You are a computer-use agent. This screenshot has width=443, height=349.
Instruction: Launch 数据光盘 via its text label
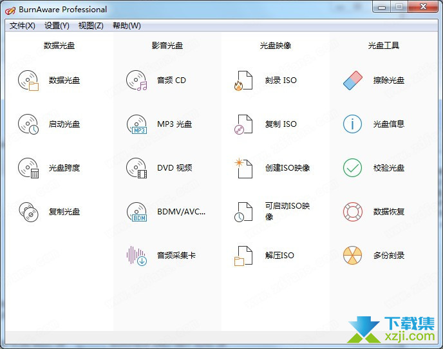tap(64, 80)
